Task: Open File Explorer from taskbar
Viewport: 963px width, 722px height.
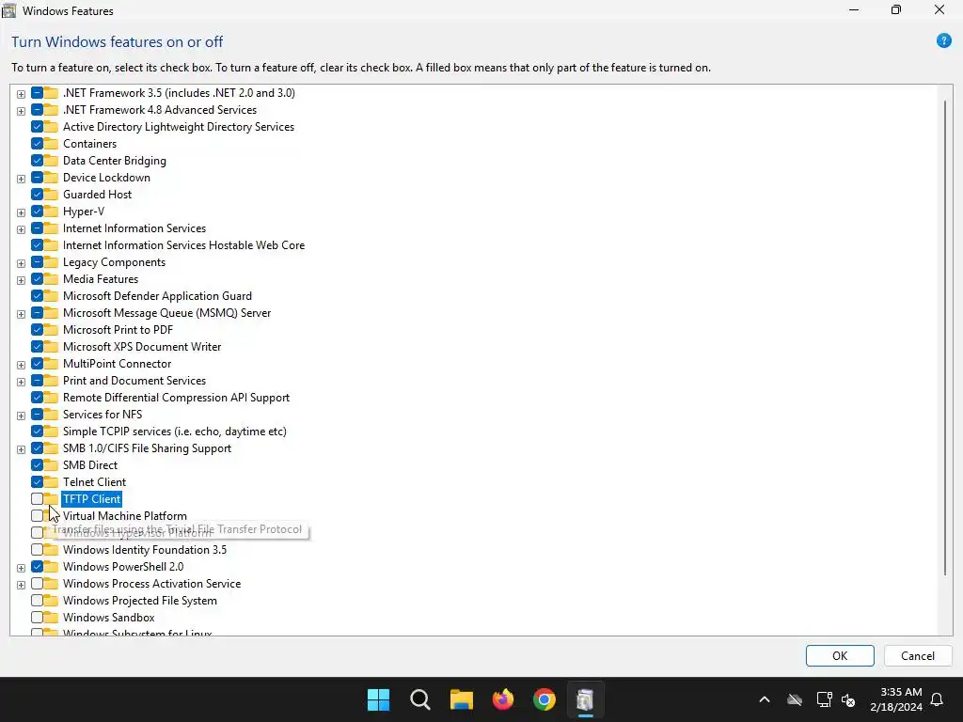Action: [461, 699]
